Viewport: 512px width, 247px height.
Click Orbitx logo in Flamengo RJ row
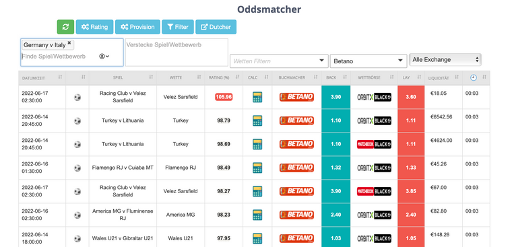[374, 168]
